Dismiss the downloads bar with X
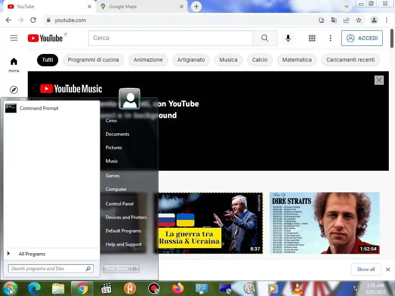This screenshot has width=395, height=296. tap(388, 269)
